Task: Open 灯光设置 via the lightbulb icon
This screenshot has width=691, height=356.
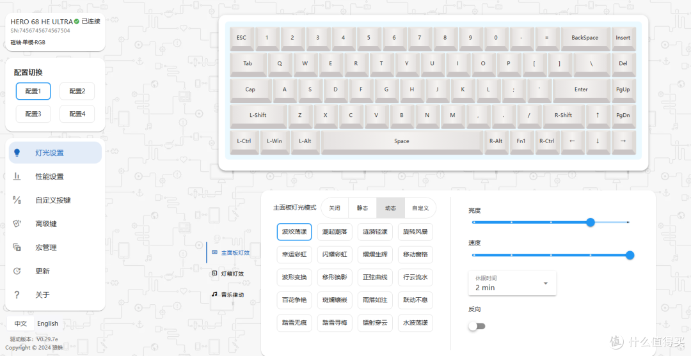Action: 17,153
